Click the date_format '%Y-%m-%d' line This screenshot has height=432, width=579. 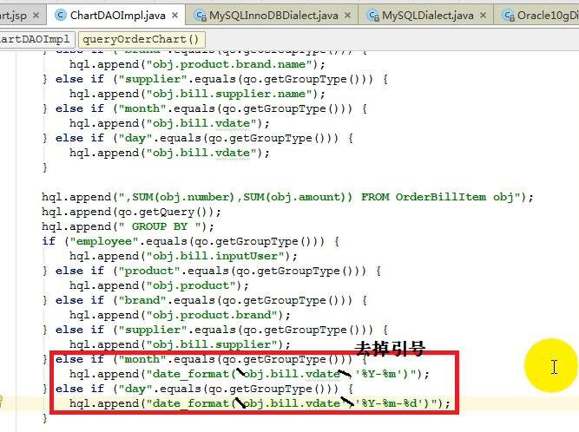coord(260,403)
